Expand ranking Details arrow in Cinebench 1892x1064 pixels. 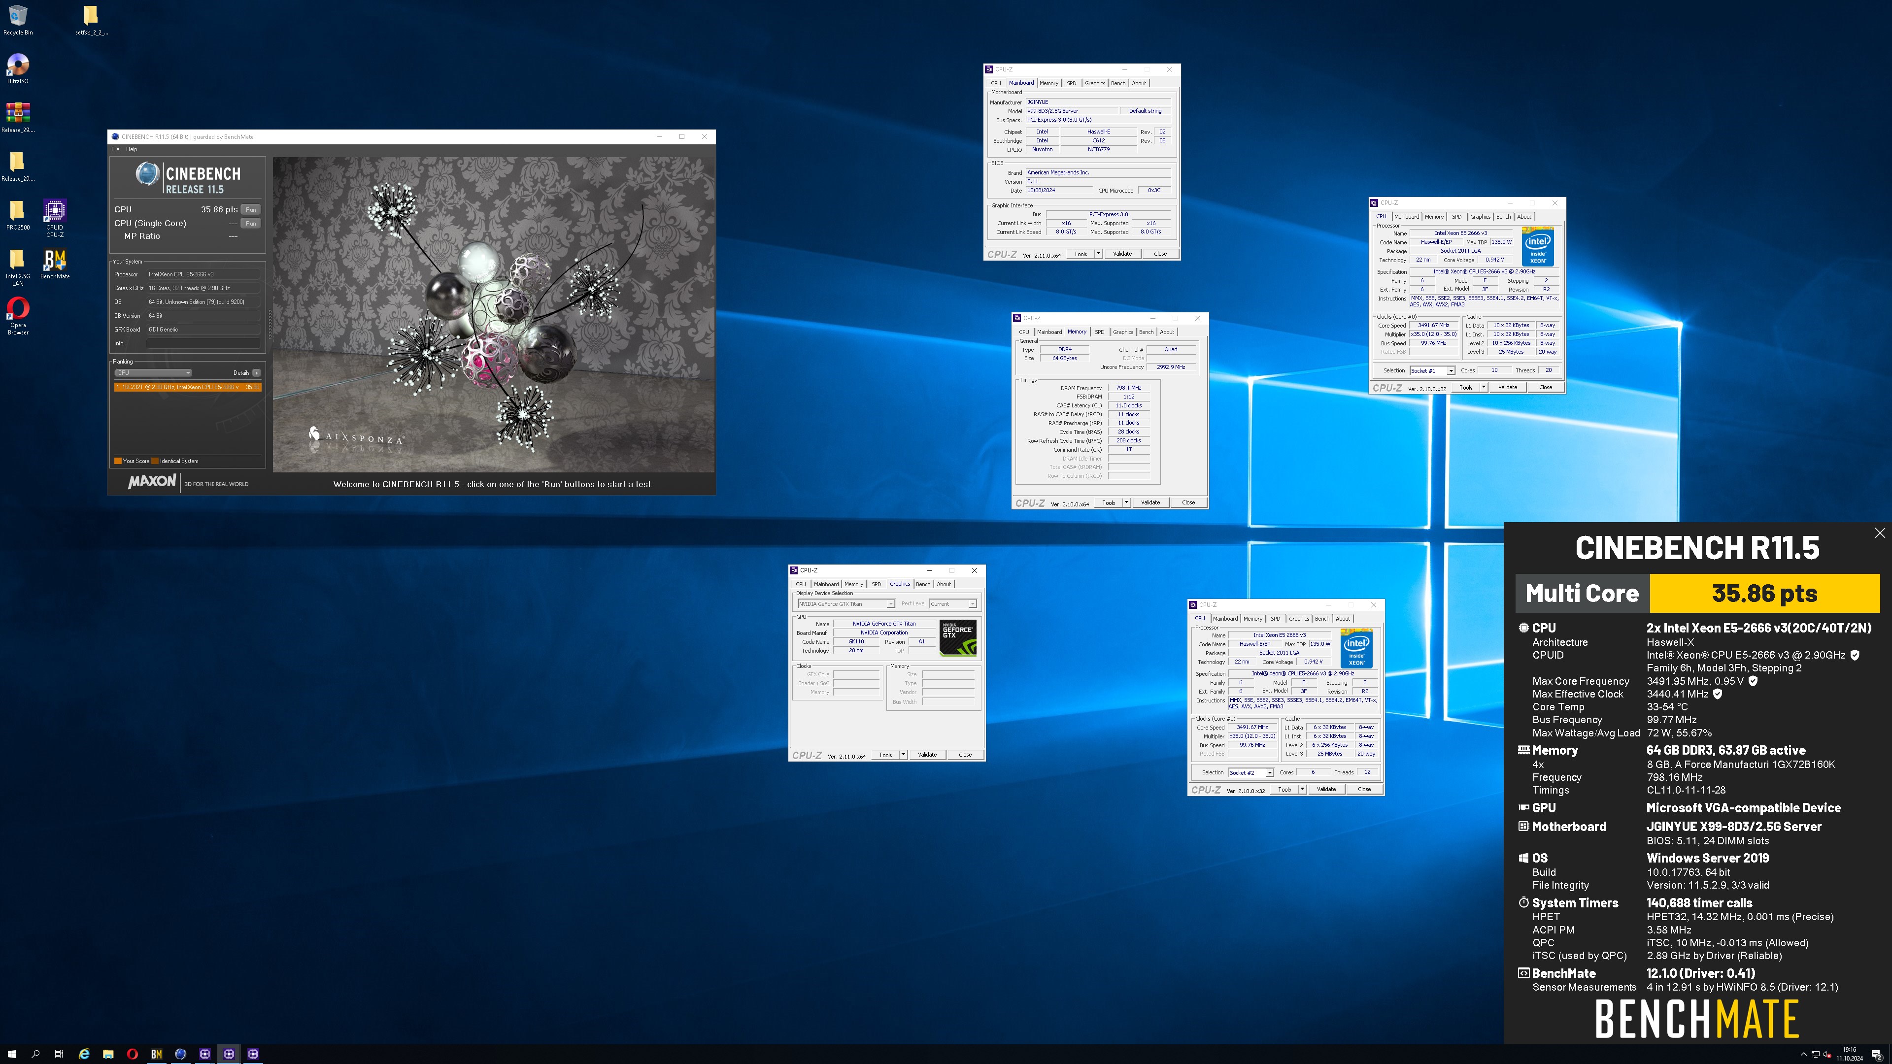tap(256, 372)
